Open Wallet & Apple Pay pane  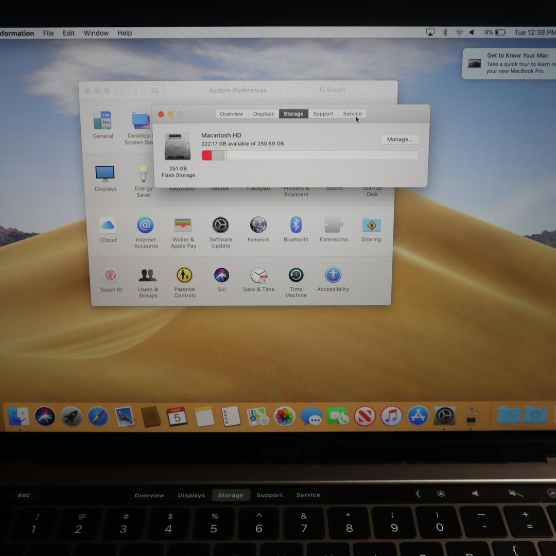(x=183, y=225)
